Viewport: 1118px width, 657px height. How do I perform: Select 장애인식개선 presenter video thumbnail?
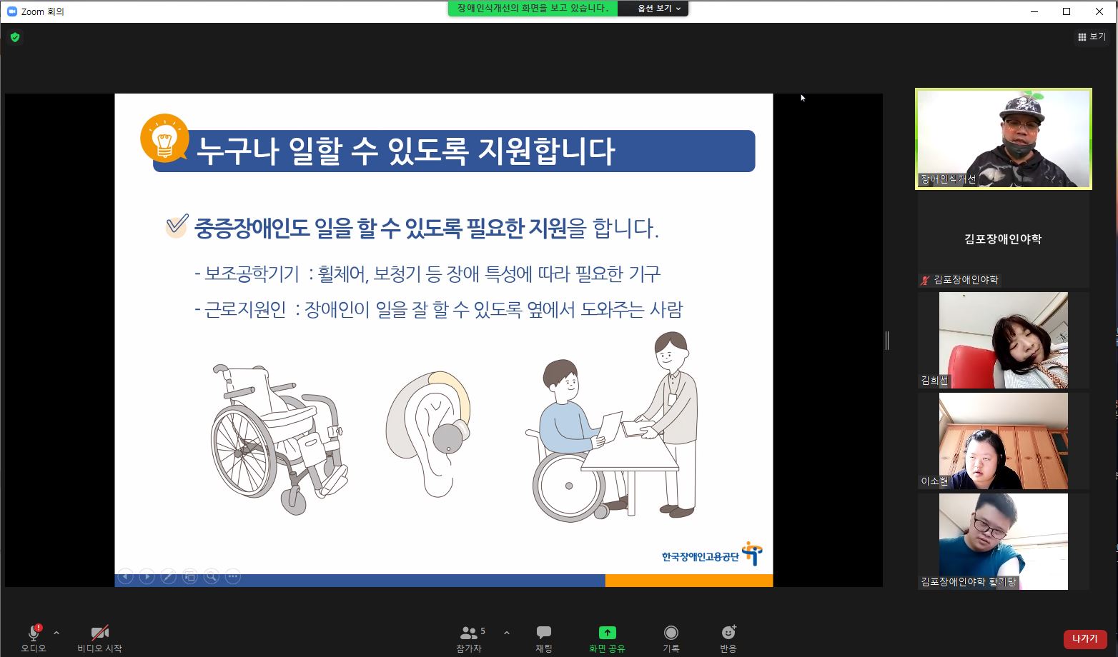pos(1004,139)
